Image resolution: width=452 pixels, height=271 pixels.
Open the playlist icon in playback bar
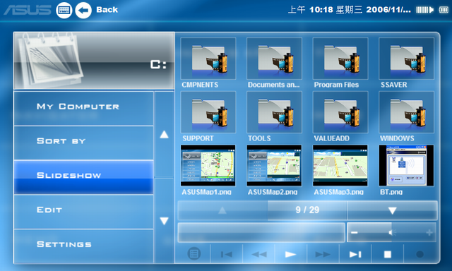click(x=194, y=254)
